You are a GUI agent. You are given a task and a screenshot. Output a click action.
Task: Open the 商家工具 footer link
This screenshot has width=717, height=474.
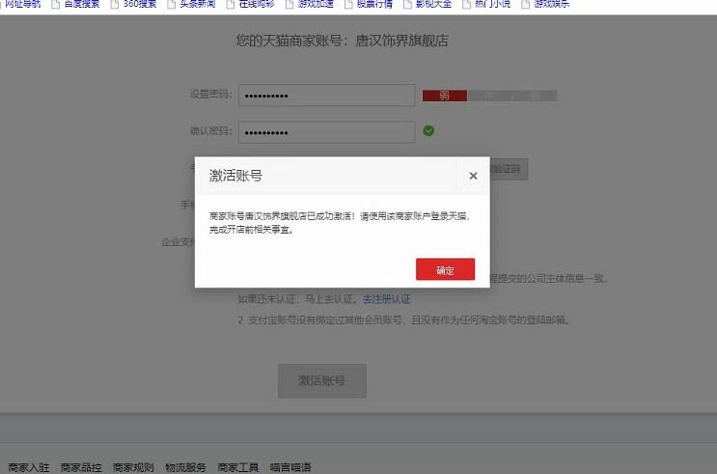point(237,467)
